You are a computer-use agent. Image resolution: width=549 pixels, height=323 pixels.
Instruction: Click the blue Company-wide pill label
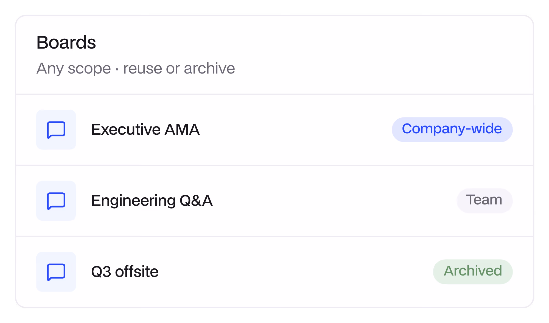click(452, 130)
